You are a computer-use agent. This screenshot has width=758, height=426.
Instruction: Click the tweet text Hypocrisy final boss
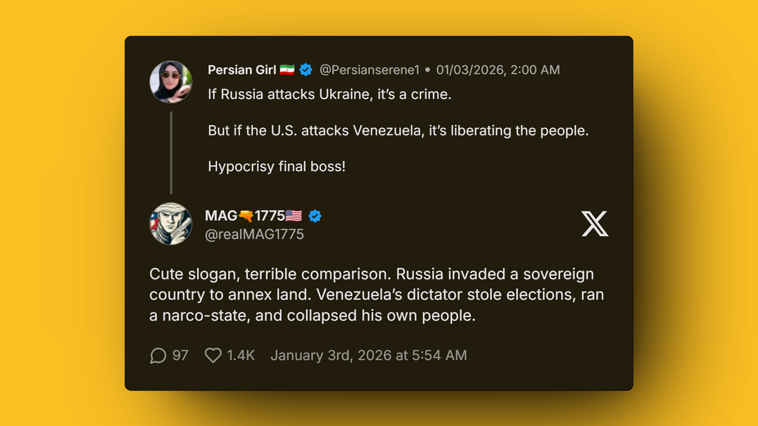(x=276, y=166)
